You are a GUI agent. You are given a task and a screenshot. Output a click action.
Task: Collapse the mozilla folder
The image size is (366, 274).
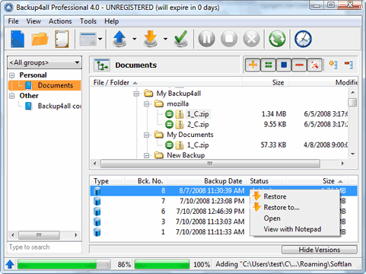tap(147, 104)
